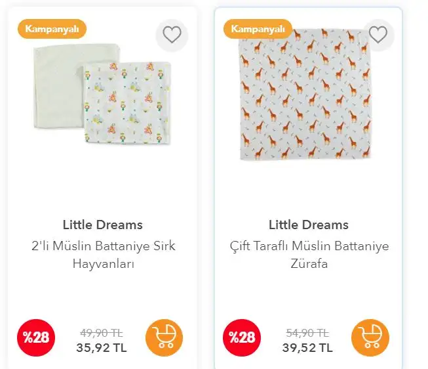The image size is (428, 369).
Task: Add the 2'li Müslin Battaniye to cart
Action: (164, 338)
